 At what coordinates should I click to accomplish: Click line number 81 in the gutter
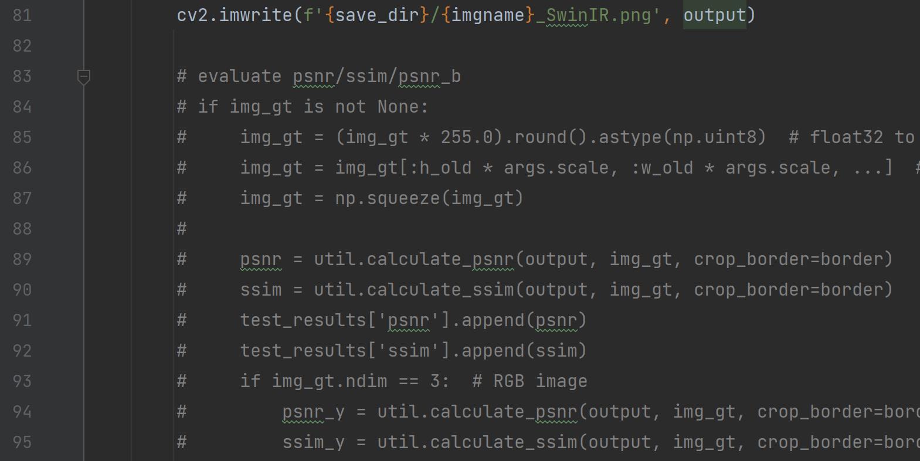(22, 15)
